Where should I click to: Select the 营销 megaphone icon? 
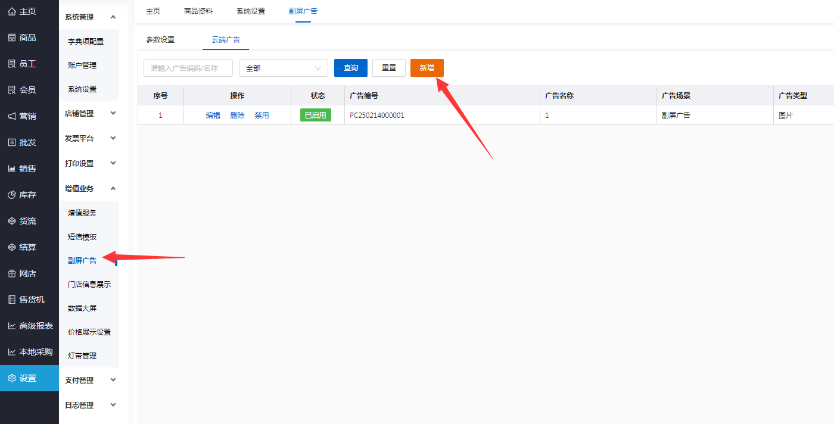[11, 116]
